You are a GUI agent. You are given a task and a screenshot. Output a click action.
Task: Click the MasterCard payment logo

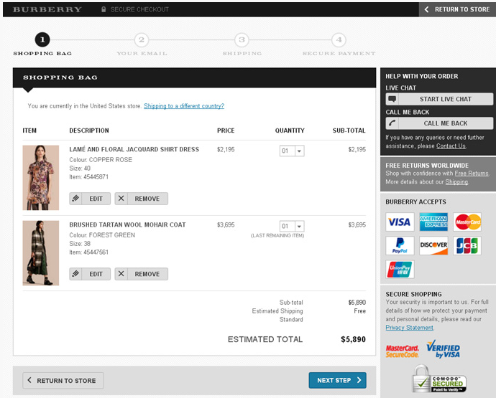coord(467,222)
